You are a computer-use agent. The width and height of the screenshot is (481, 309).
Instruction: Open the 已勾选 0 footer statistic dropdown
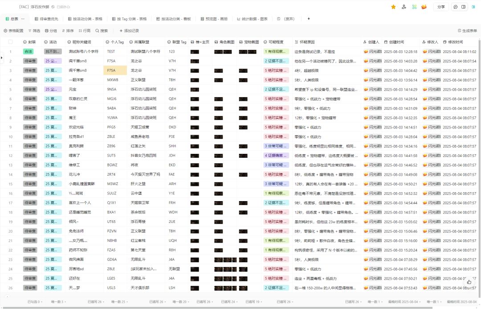tap(35, 301)
